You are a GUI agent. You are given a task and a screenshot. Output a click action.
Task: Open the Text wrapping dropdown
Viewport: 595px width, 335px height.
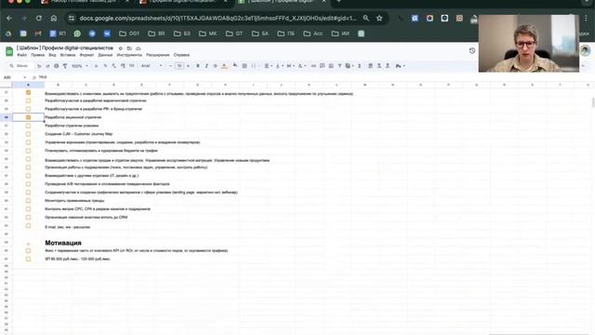tap(290, 66)
